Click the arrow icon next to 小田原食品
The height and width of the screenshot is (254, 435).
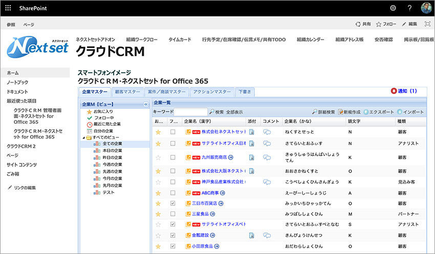216,246
